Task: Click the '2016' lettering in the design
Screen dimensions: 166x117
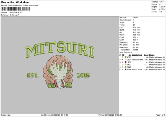Action: coord(83,75)
